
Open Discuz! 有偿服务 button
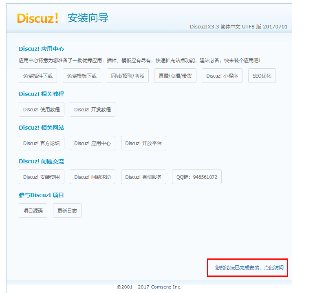143,177
